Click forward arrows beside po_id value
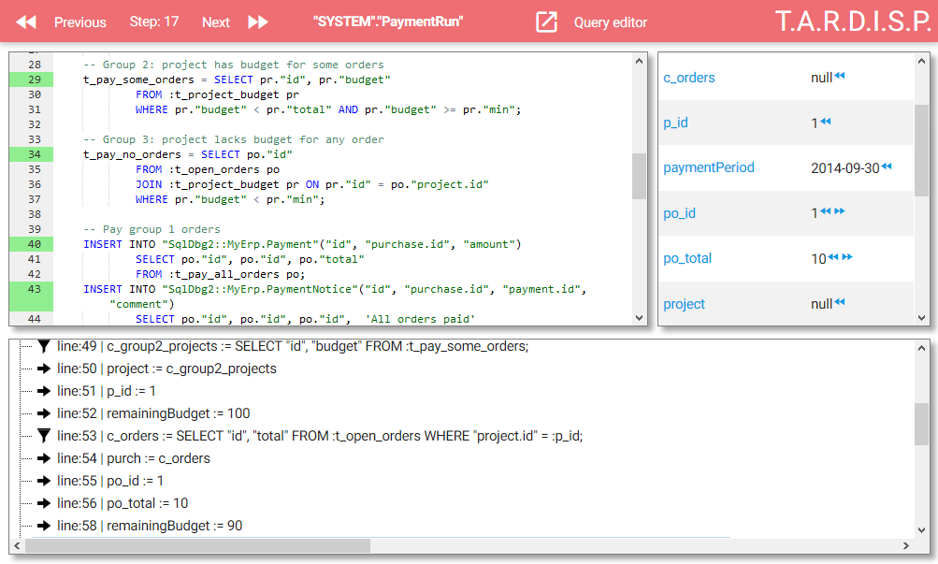938x564 pixels. 839,211
